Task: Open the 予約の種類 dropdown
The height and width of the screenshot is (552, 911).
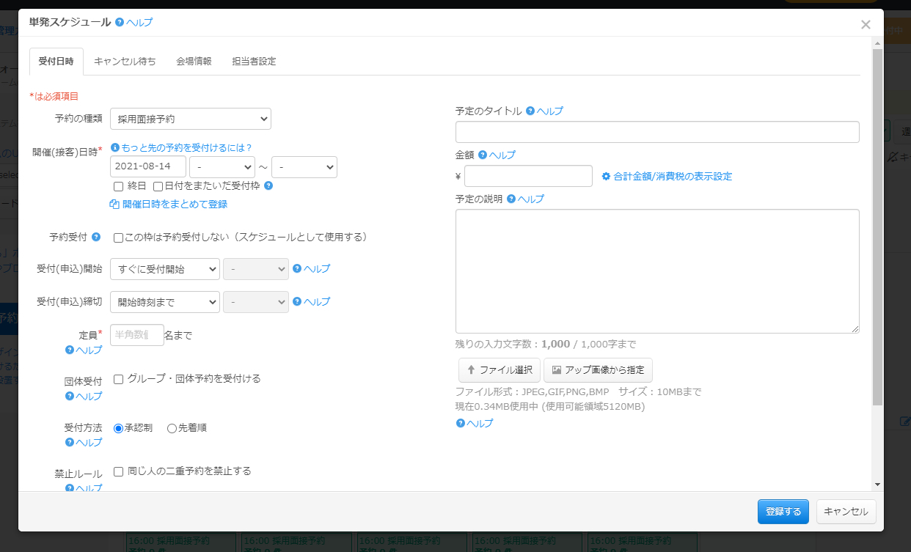Action: (x=190, y=119)
